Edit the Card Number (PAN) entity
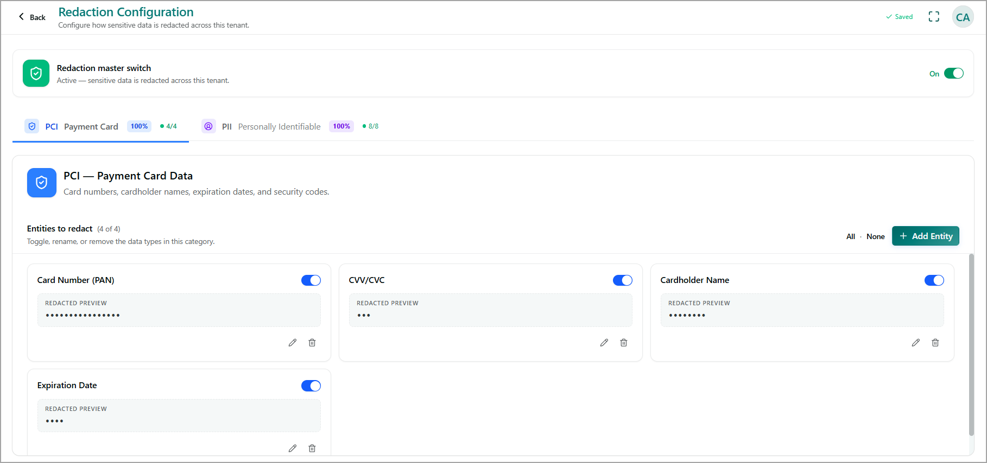987x463 pixels. click(293, 343)
